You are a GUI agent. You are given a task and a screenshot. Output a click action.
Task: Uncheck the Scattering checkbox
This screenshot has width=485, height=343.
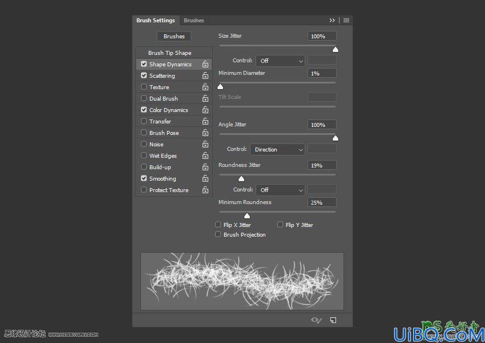[144, 75]
